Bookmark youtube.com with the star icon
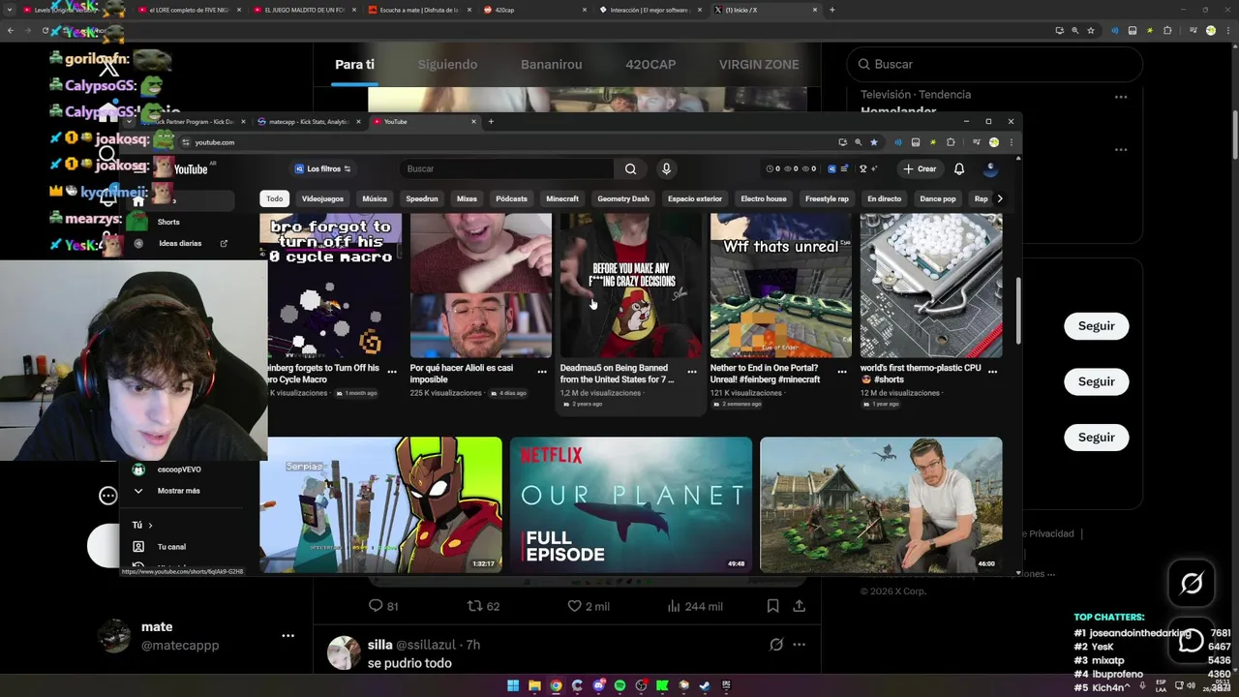 (x=873, y=142)
